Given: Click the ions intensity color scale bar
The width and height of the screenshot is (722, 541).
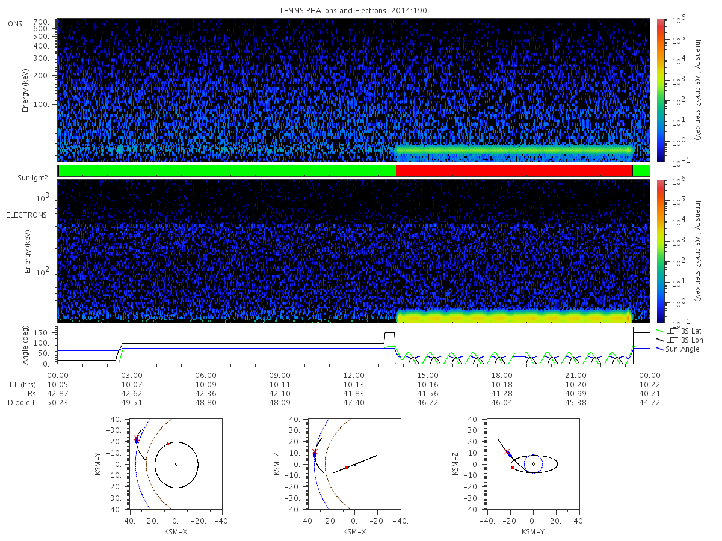Looking at the screenshot, I should pos(661,90).
